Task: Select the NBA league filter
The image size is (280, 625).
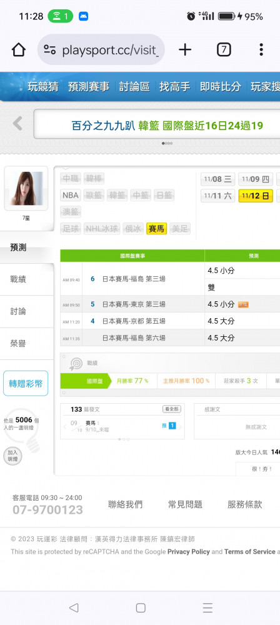Action: tap(71, 195)
